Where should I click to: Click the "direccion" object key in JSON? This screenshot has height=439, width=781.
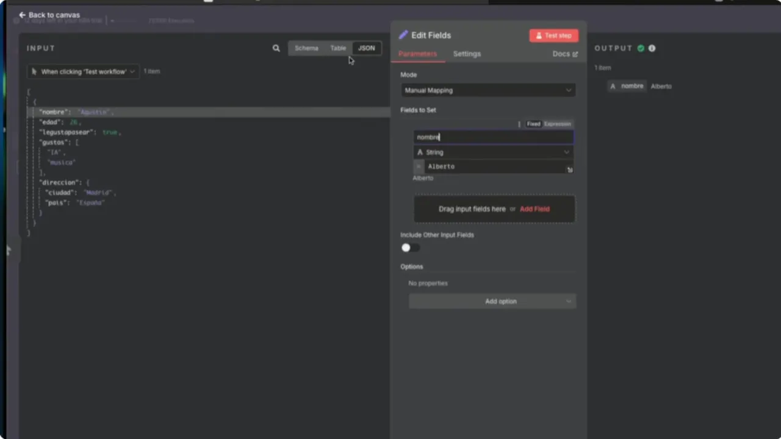[x=60, y=182]
